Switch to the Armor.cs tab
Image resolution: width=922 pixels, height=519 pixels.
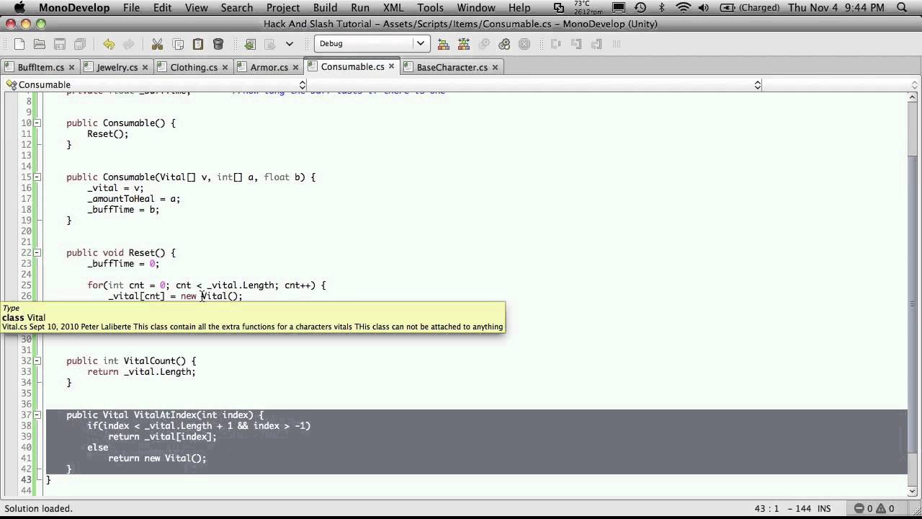(x=269, y=67)
